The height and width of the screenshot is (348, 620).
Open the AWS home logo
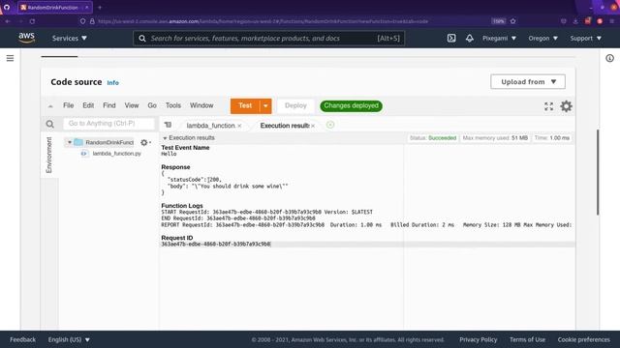(26, 38)
